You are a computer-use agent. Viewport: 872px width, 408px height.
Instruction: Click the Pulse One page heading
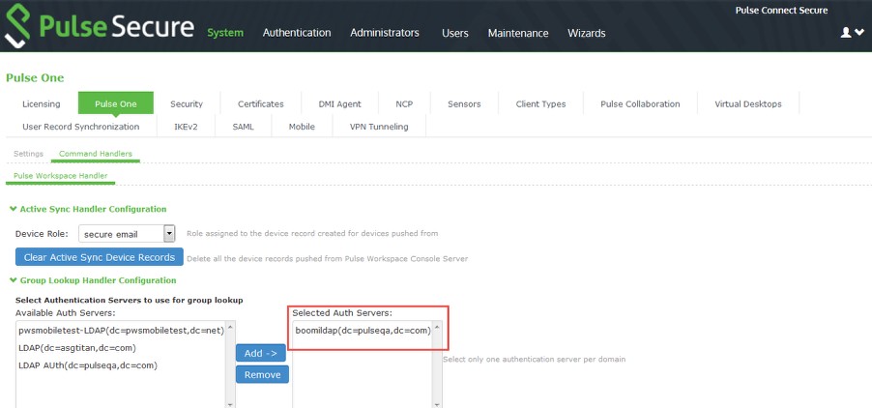35,77
